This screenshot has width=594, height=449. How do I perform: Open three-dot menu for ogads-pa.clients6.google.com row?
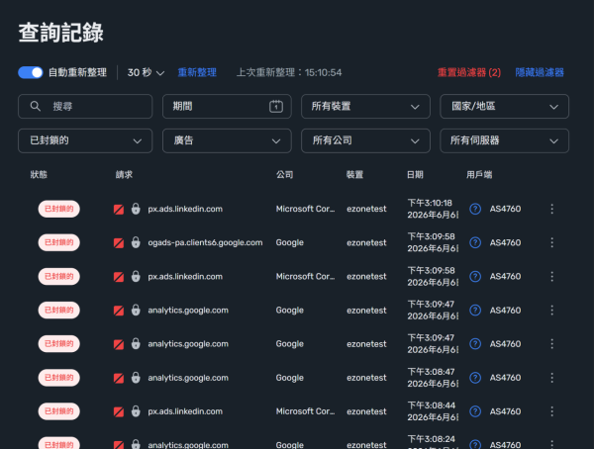552,242
